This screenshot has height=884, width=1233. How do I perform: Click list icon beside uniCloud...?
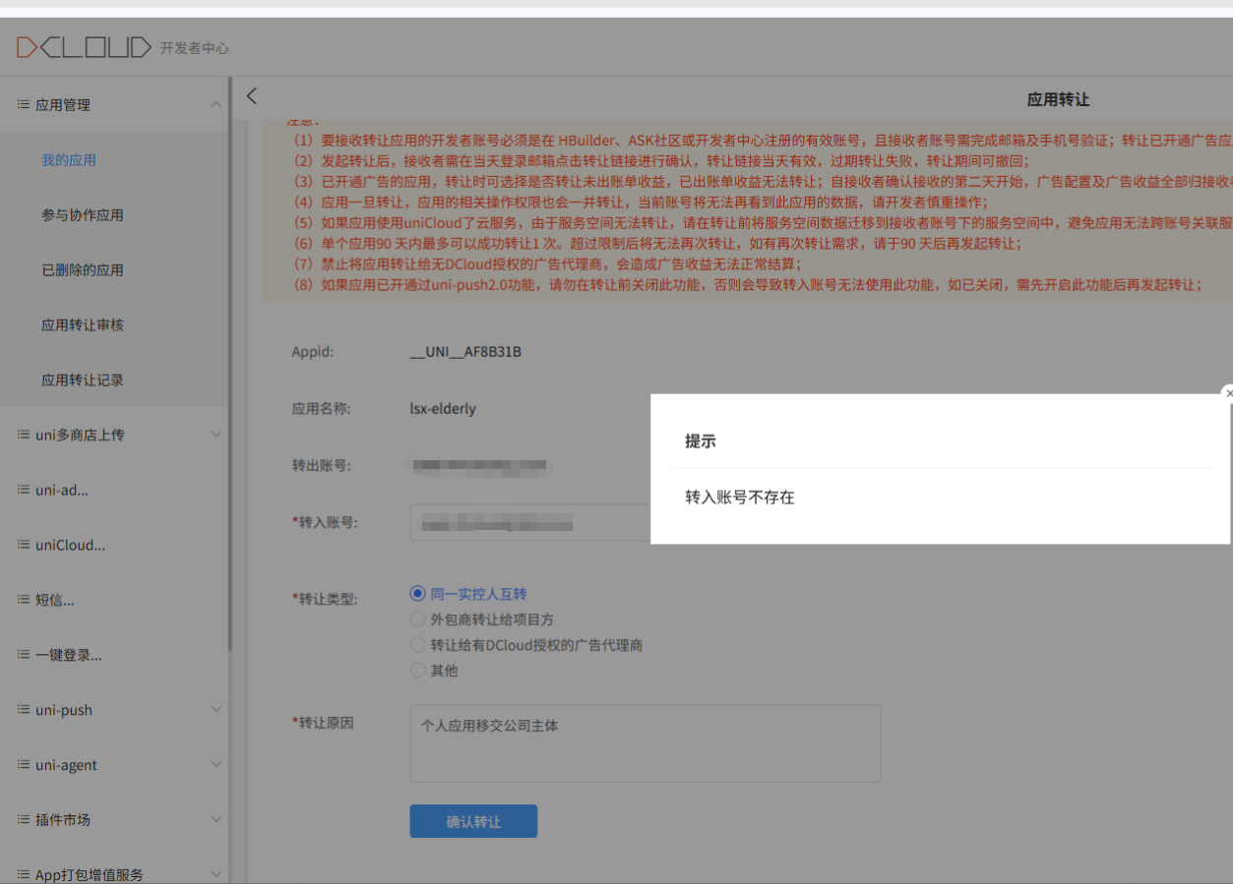(24, 545)
